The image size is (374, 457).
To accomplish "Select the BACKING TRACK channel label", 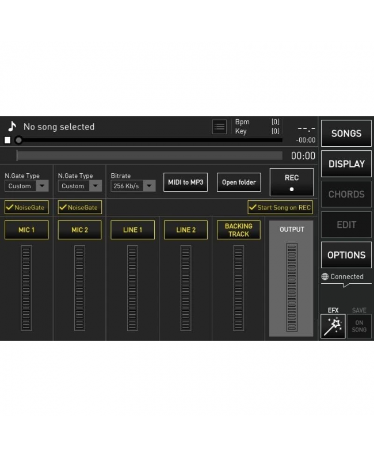I will click(x=238, y=230).
